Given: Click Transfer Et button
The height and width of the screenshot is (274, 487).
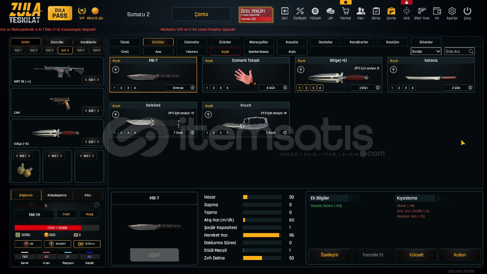Looking at the screenshot, I should [373, 255].
